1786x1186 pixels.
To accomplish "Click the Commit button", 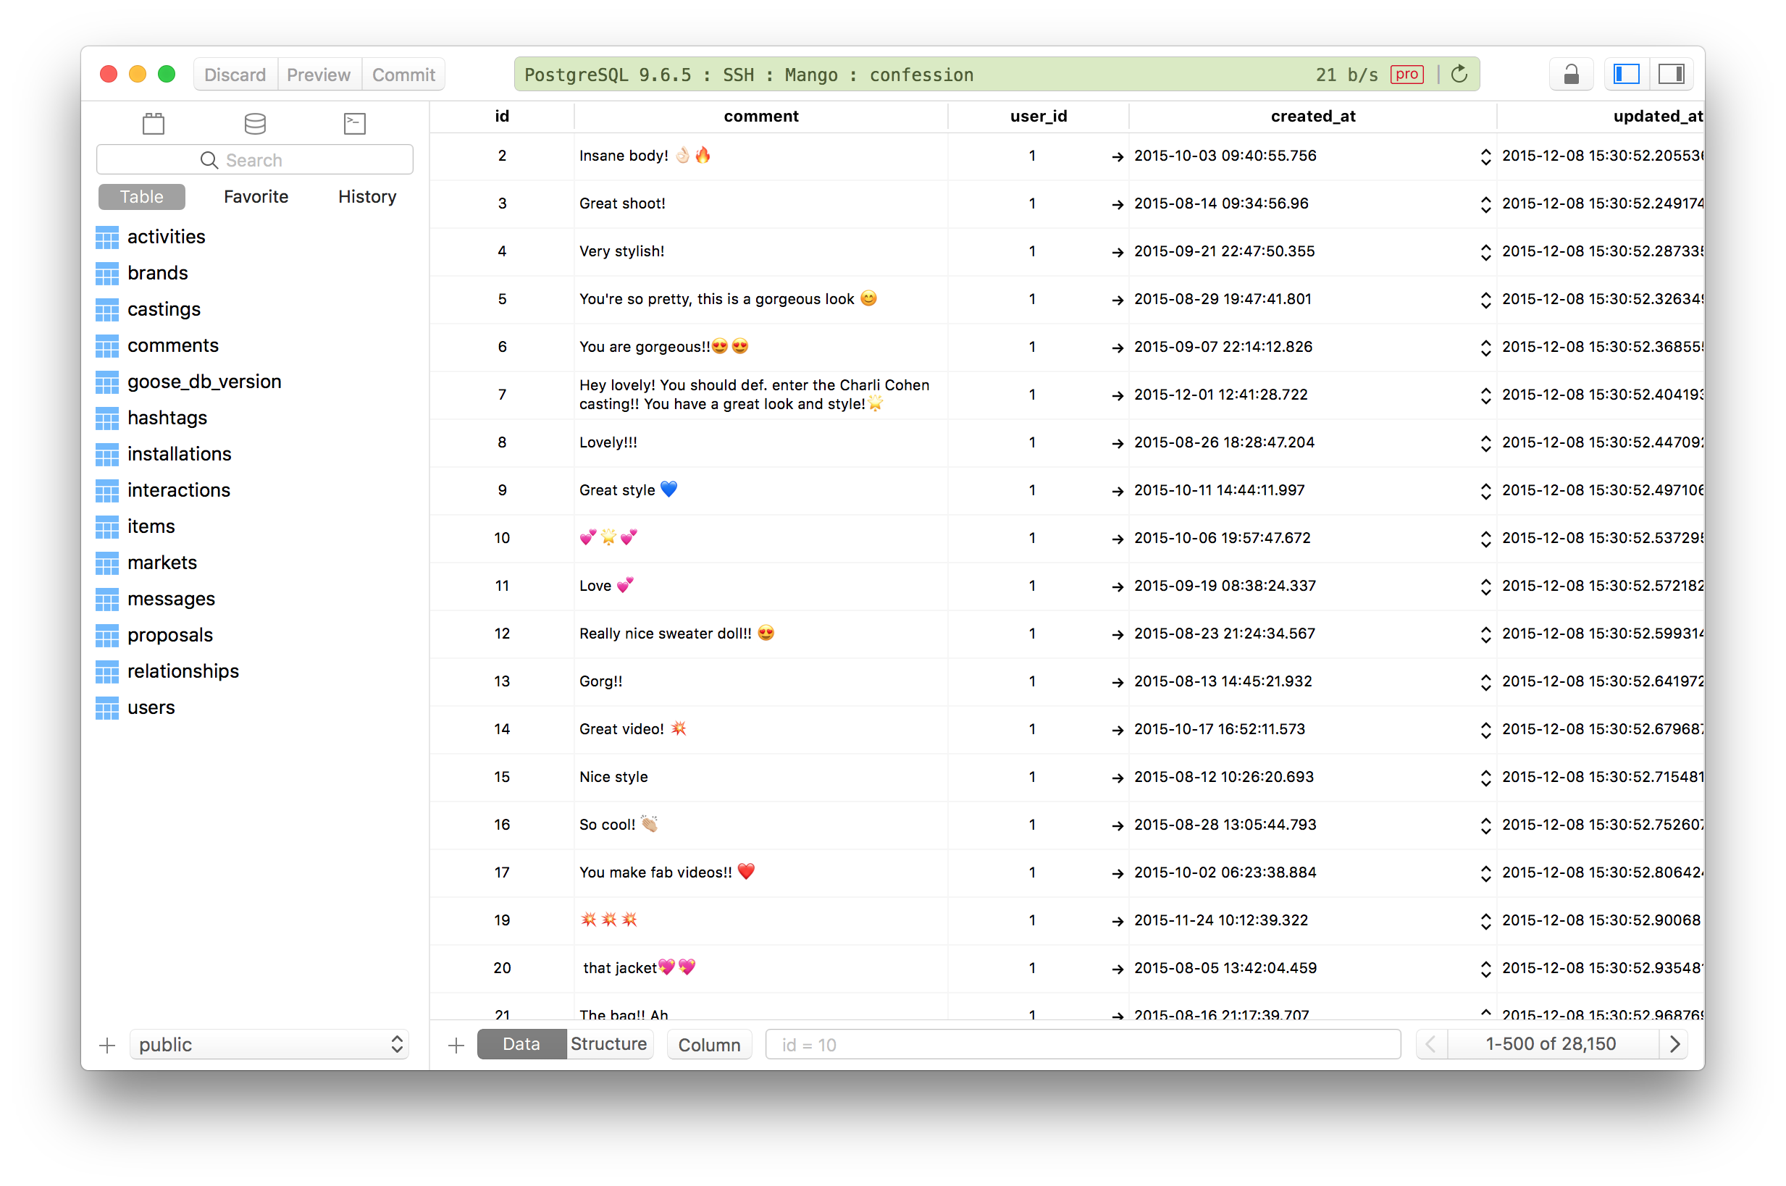I will point(403,75).
